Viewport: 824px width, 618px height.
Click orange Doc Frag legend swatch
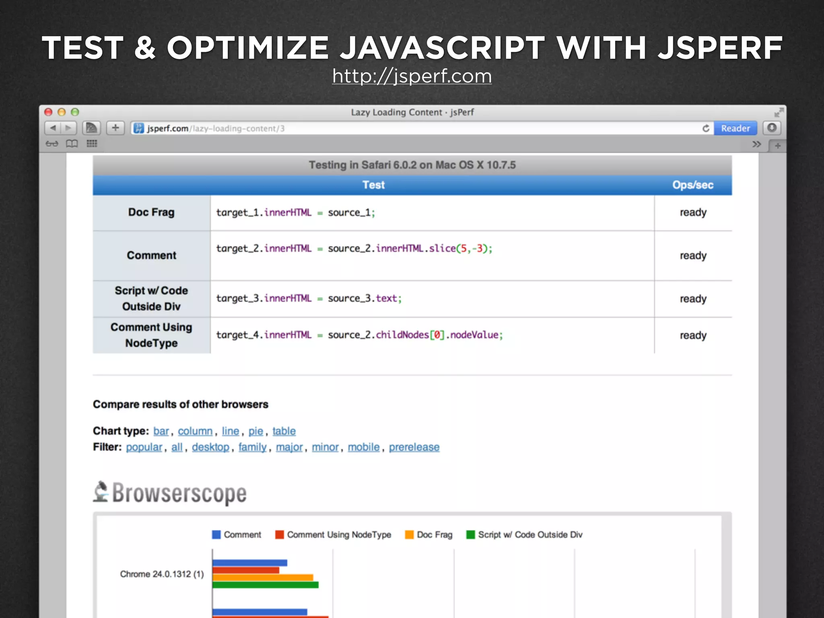click(x=409, y=535)
